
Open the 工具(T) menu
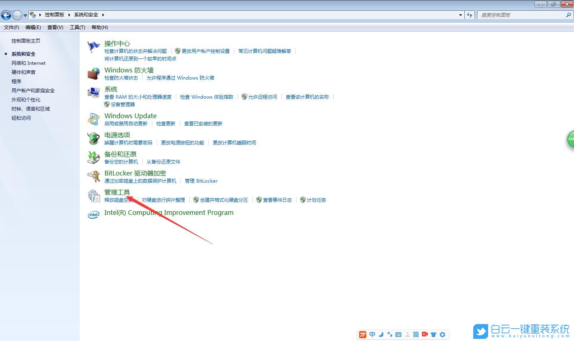point(77,27)
